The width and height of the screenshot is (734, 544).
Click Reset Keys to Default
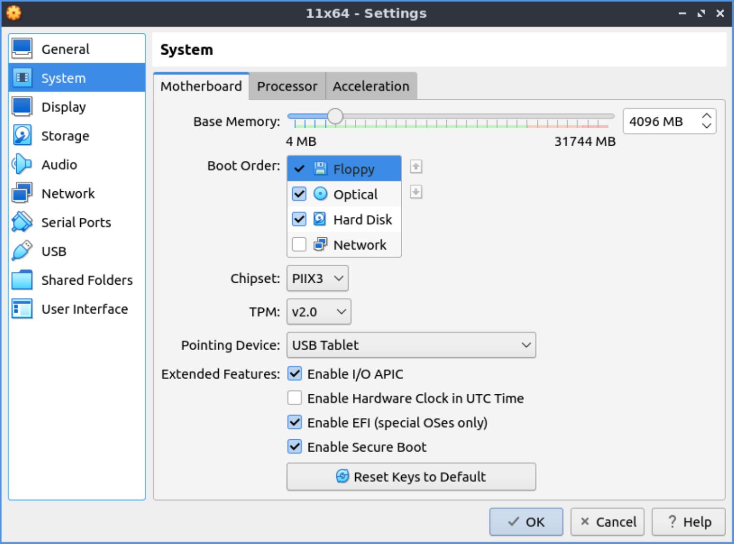[x=411, y=476]
